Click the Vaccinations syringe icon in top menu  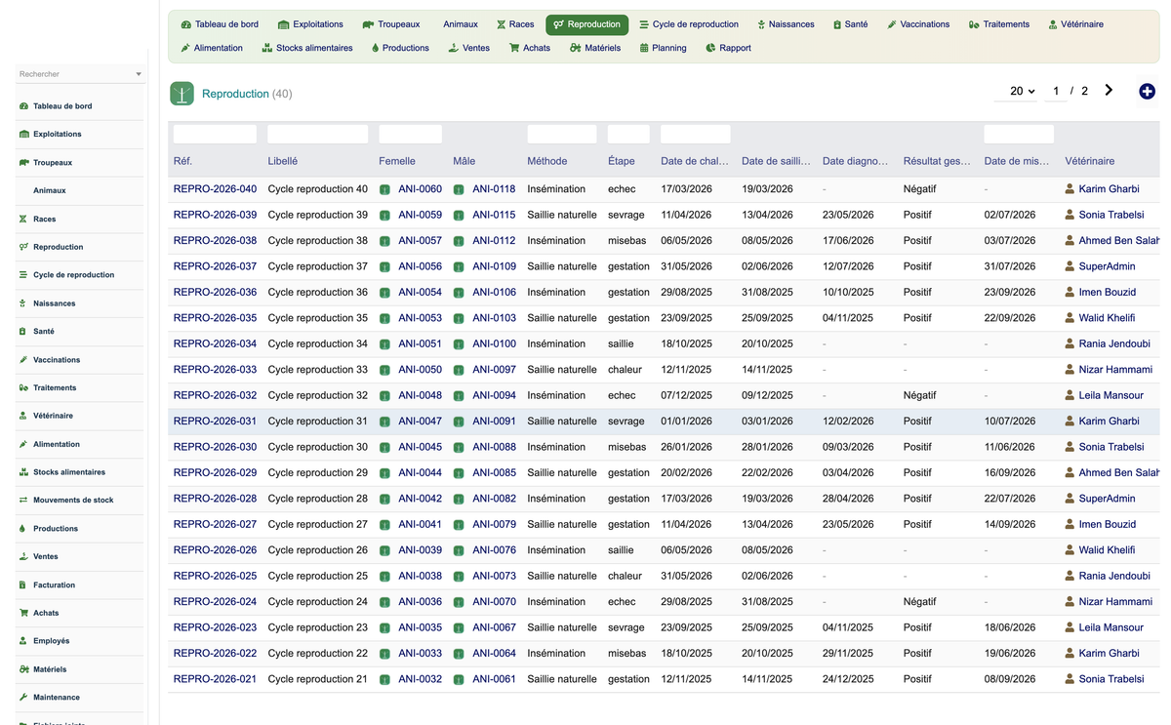click(x=892, y=24)
